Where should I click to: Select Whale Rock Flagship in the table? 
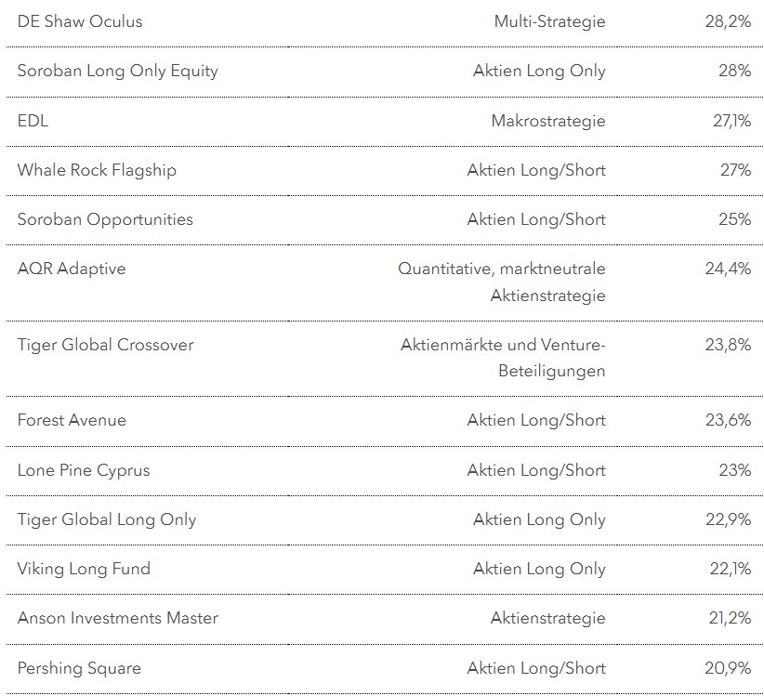(x=96, y=170)
